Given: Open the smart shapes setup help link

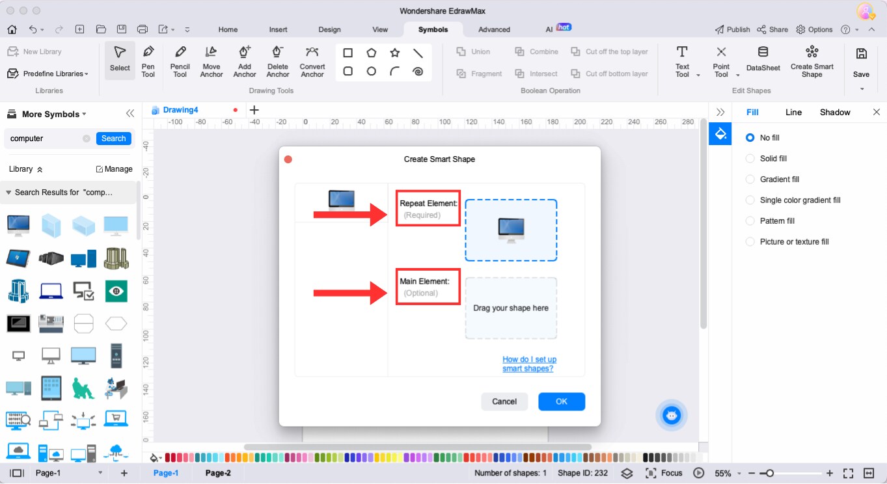Looking at the screenshot, I should tap(529, 364).
